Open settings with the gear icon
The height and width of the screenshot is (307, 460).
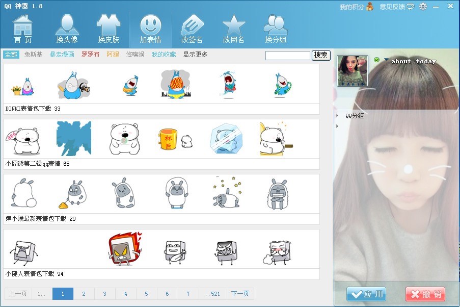click(422, 7)
